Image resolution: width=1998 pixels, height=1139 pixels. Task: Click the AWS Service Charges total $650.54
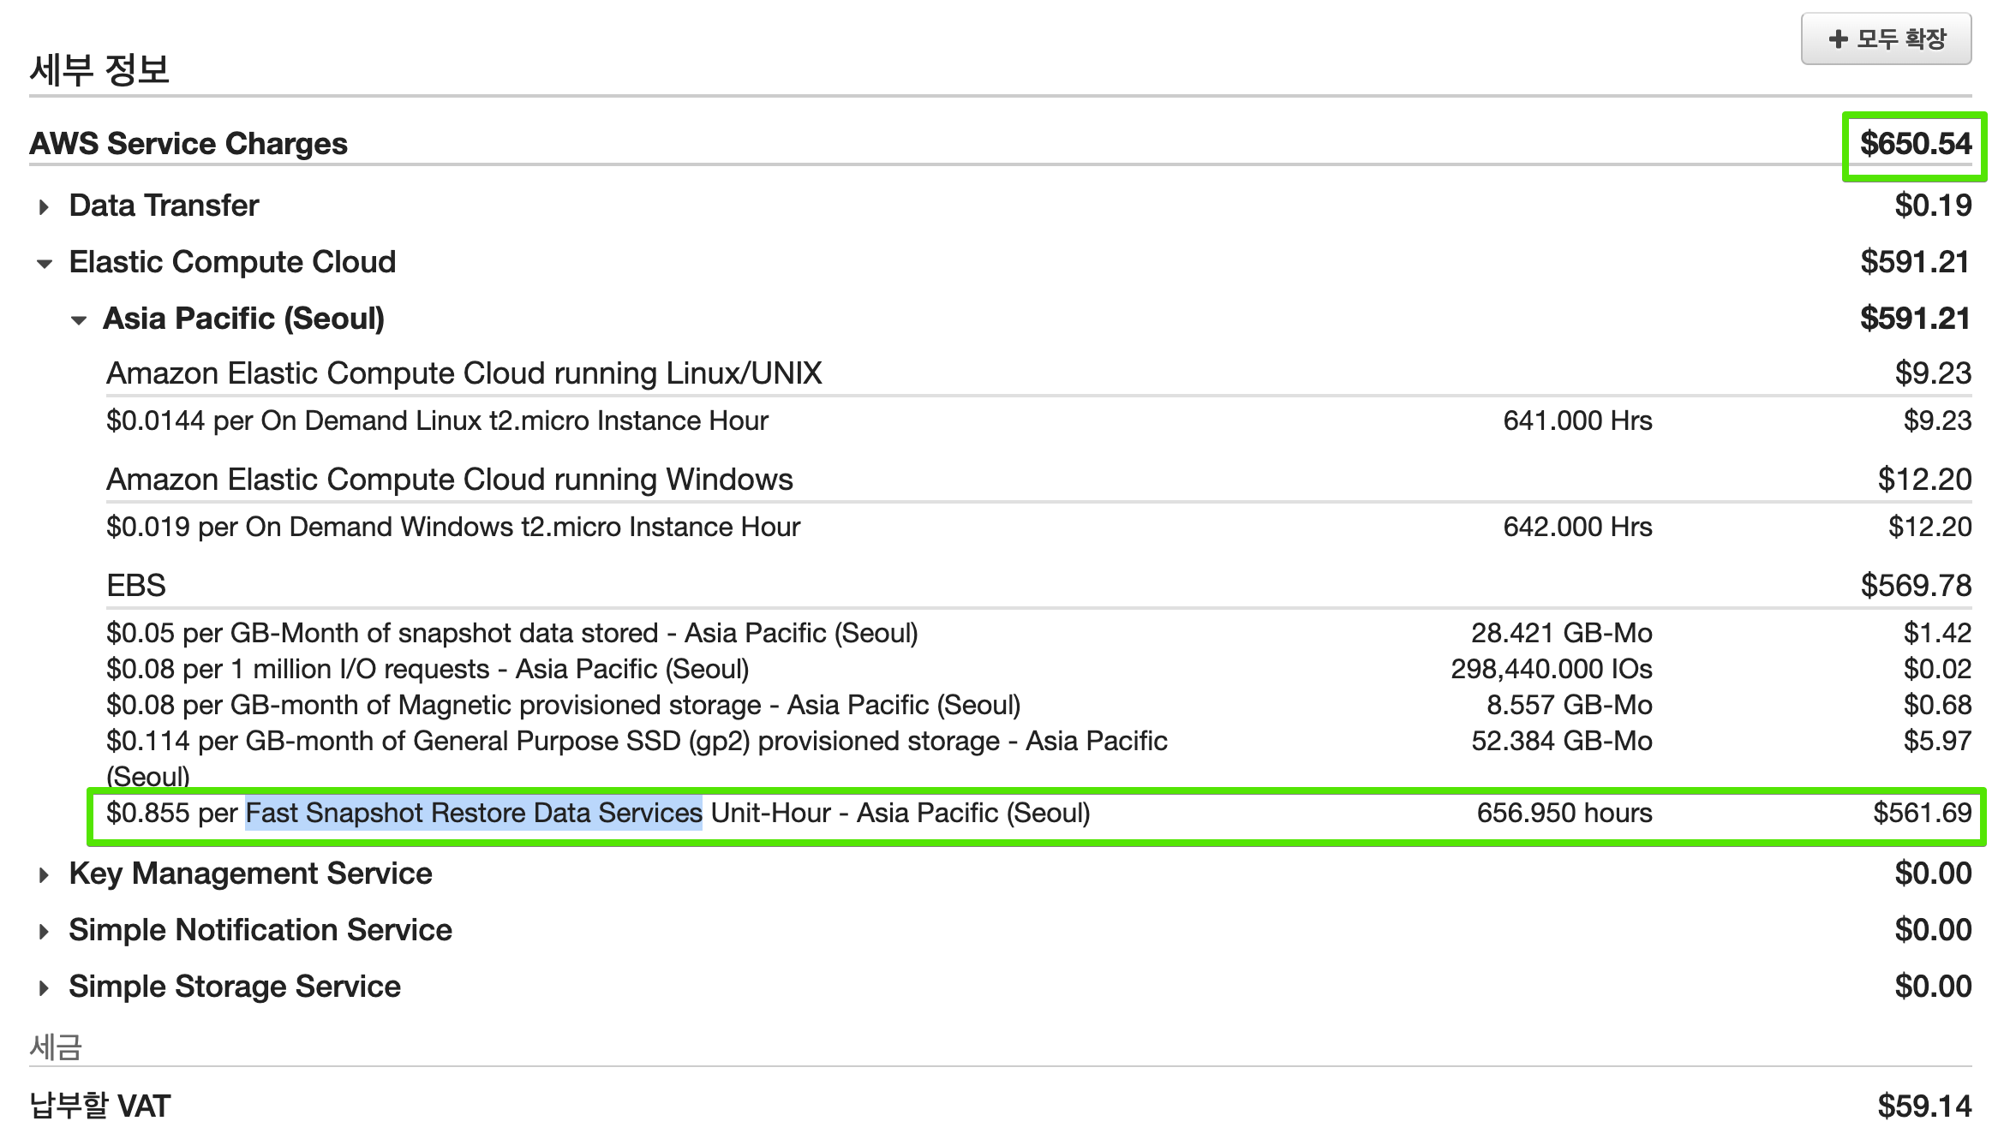click(1915, 144)
